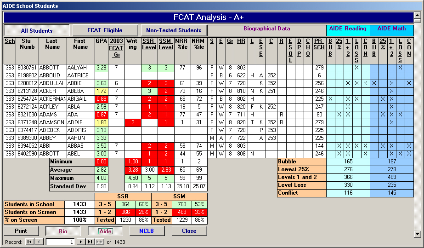The image size is (424, 248).
Task: Toggle the Aide button
Action: 106,231
